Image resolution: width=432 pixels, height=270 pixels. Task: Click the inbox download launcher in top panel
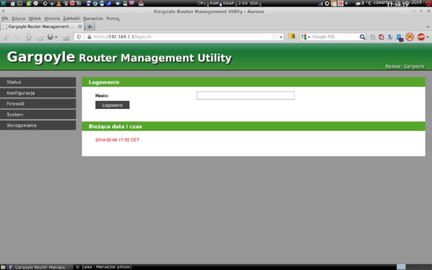141,3
